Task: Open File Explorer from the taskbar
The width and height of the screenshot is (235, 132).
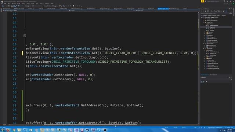Action: click(19, 130)
